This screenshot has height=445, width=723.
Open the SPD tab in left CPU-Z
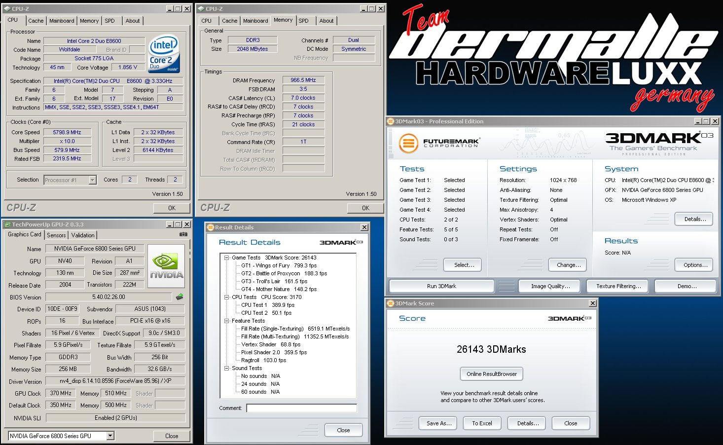point(110,21)
